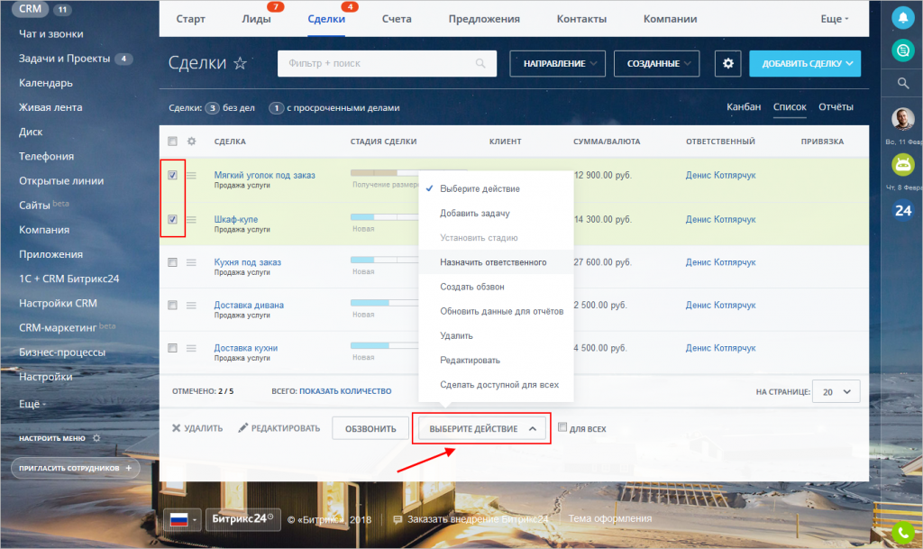Viewport: 923px width, 549px height.
Task: Select Создать обзвон menu entry
Action: tap(472, 288)
